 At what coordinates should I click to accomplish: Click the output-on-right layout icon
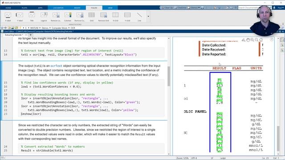pos(282,40)
